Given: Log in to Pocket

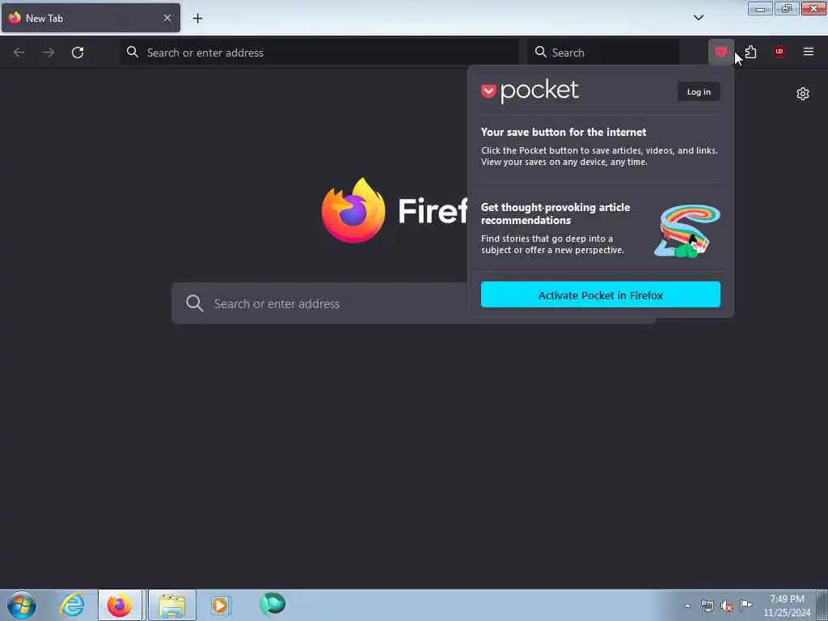Looking at the screenshot, I should click(x=699, y=92).
